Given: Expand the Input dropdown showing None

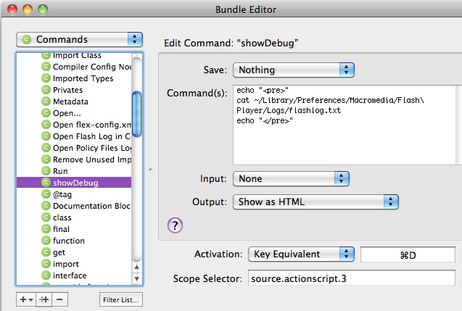Looking at the screenshot, I should pyautogui.click(x=291, y=178).
